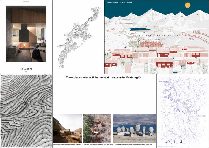Click the last small plan icon under the interior photo
Image resolution: width=209 pixels, height=148 pixels.
pos(31,69)
